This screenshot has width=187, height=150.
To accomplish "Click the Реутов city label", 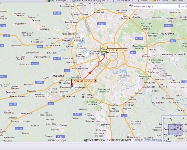I will pyautogui.click(x=152, y=50).
